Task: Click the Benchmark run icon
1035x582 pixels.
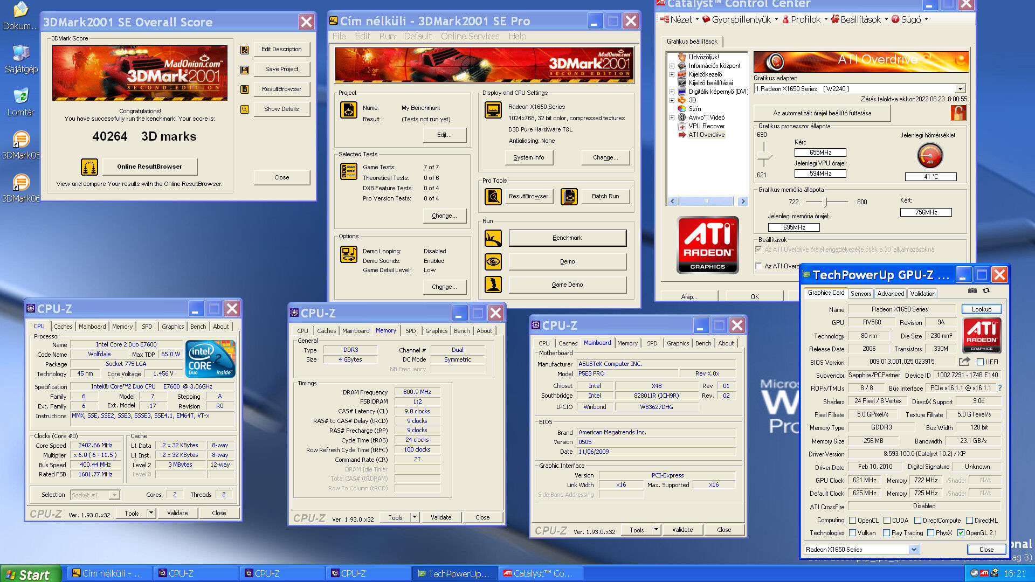Action: click(493, 238)
